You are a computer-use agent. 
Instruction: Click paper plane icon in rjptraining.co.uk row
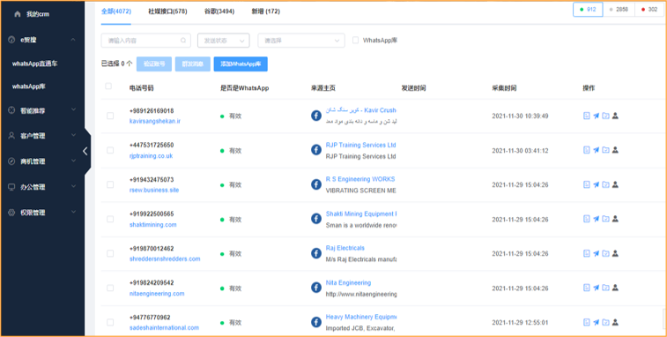point(596,150)
